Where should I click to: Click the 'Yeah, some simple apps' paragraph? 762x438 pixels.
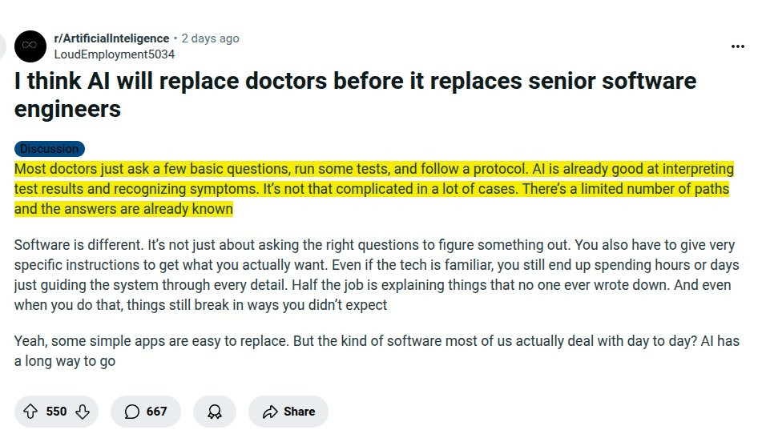(377, 351)
